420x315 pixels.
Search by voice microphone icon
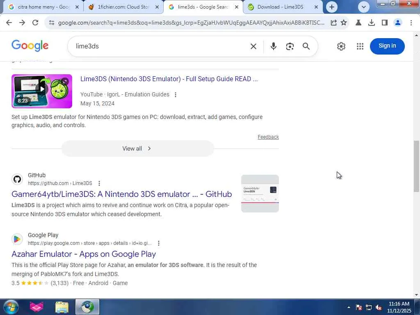click(x=273, y=46)
